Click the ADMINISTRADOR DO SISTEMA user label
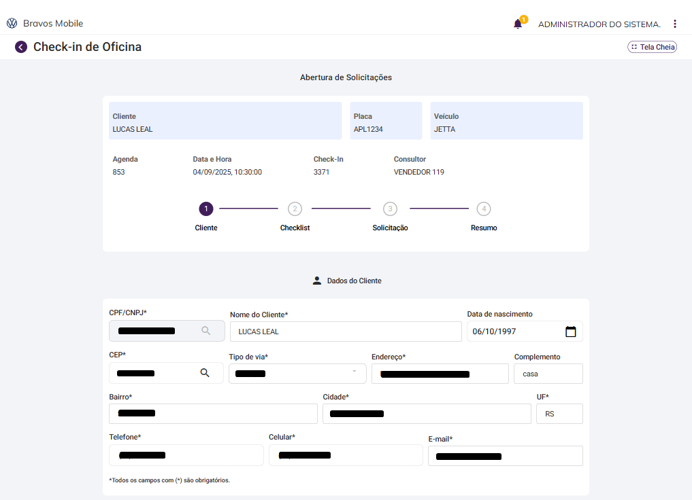The image size is (692, 500). [x=599, y=24]
